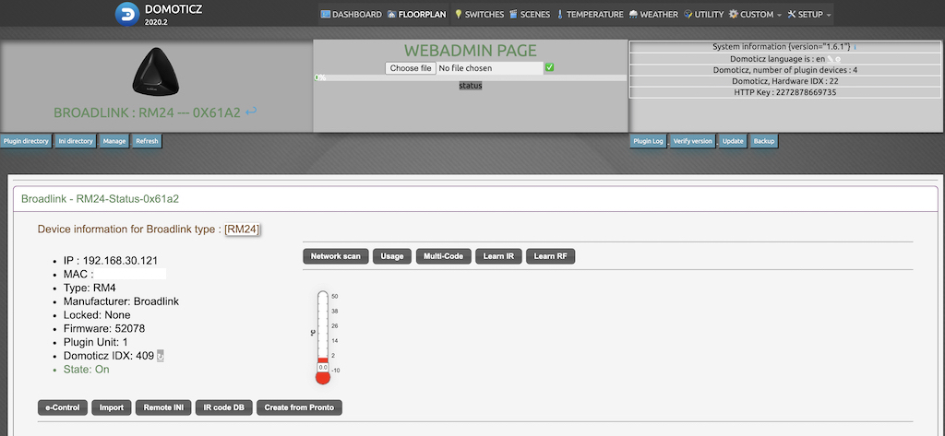945x436 pixels.
Task: Click the WEBADMIN PAGE heading
Action: (470, 51)
